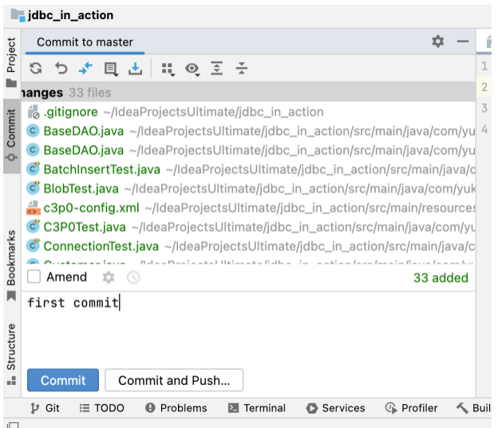
Task: Click editor gutter line number 2
Action: (484, 87)
